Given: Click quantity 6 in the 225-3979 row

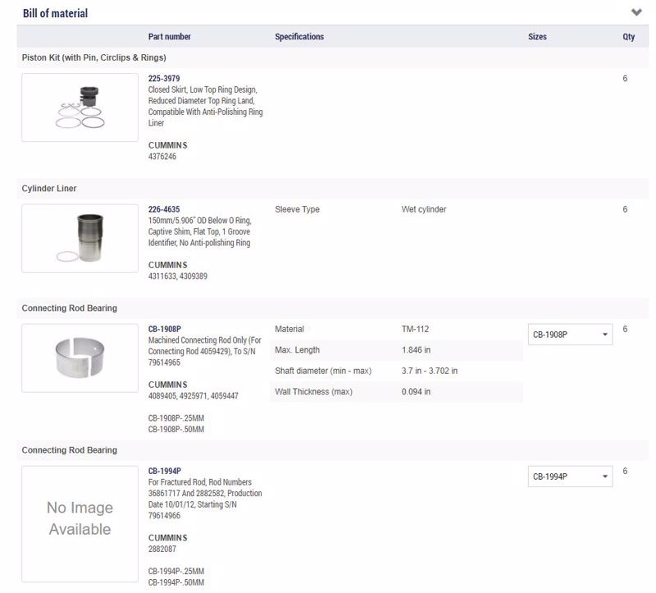Looking at the screenshot, I should pos(625,78).
